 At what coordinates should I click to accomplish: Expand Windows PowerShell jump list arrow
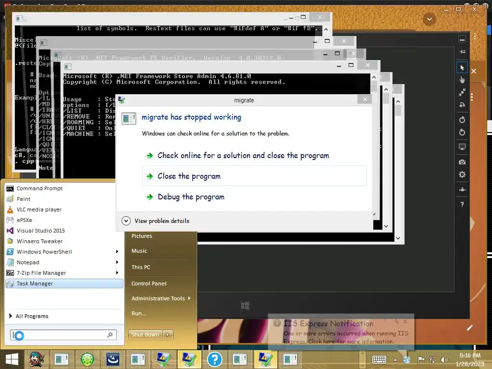[117, 252]
